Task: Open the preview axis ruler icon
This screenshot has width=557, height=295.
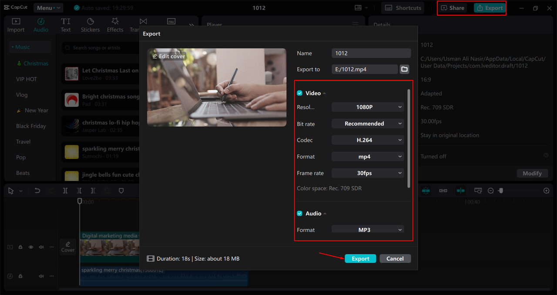Action: (x=478, y=191)
